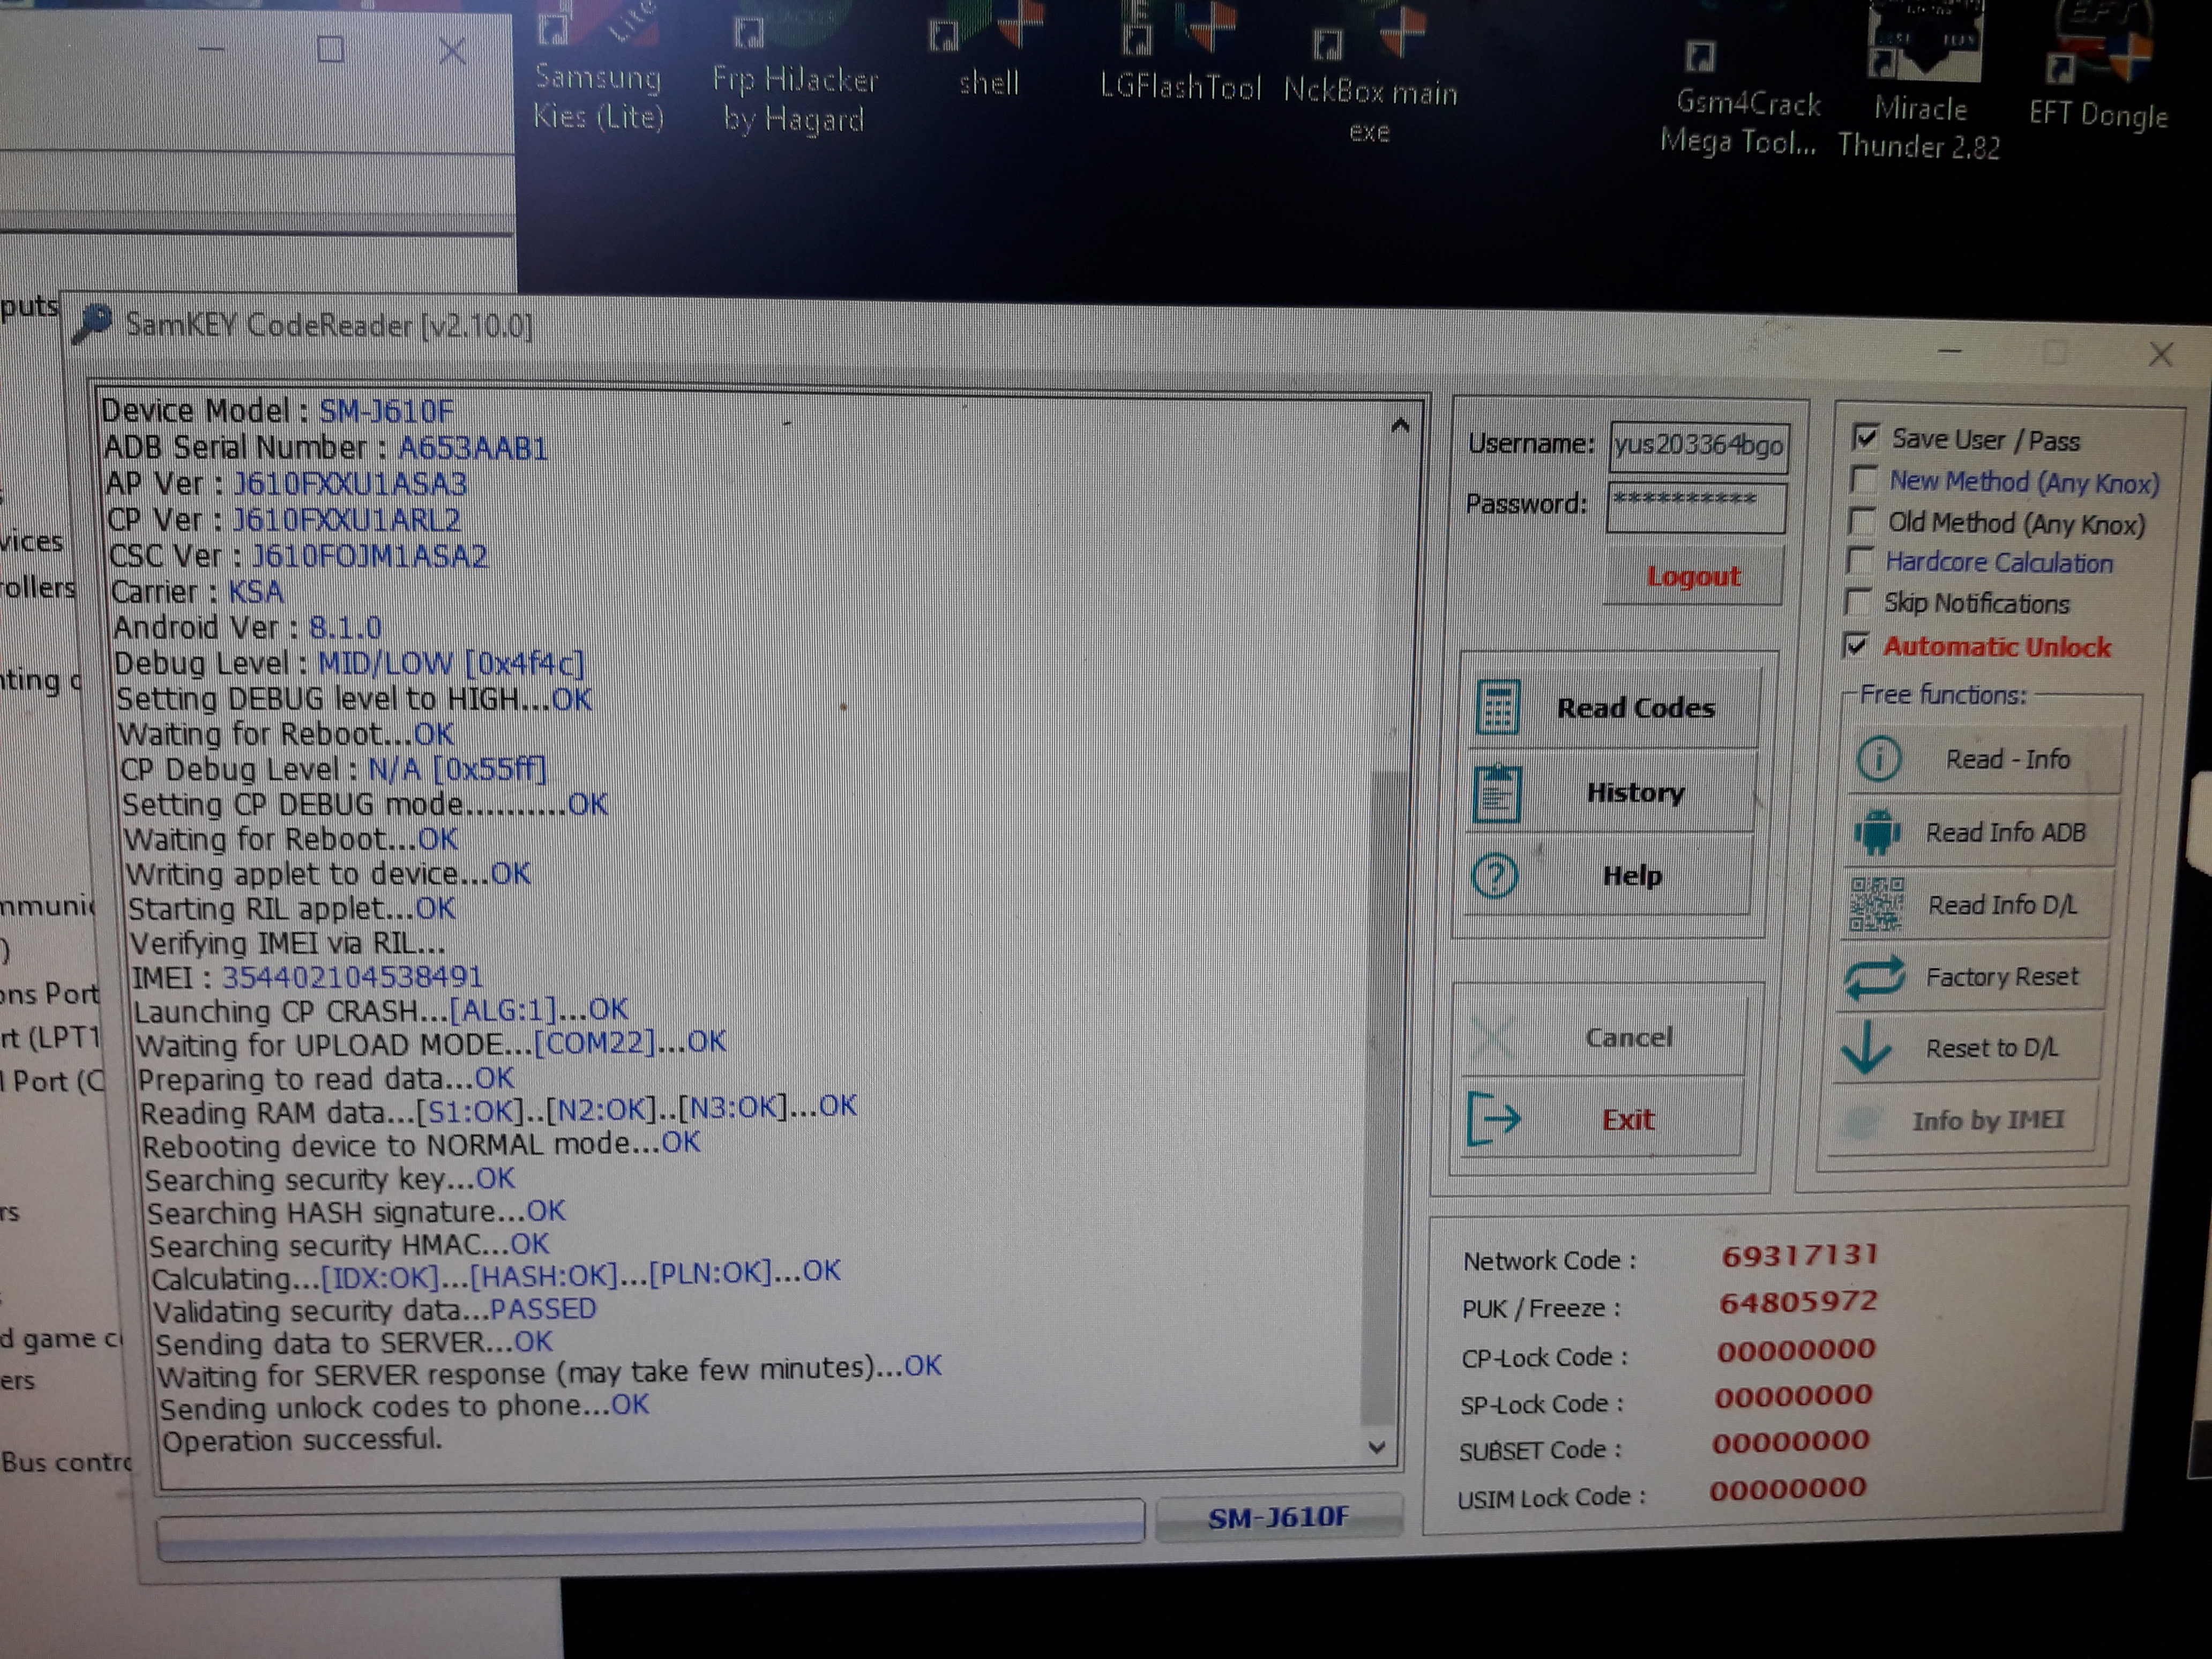The height and width of the screenshot is (1659, 2212).
Task: Click the SP-Lock Code value
Action: point(1794,1396)
